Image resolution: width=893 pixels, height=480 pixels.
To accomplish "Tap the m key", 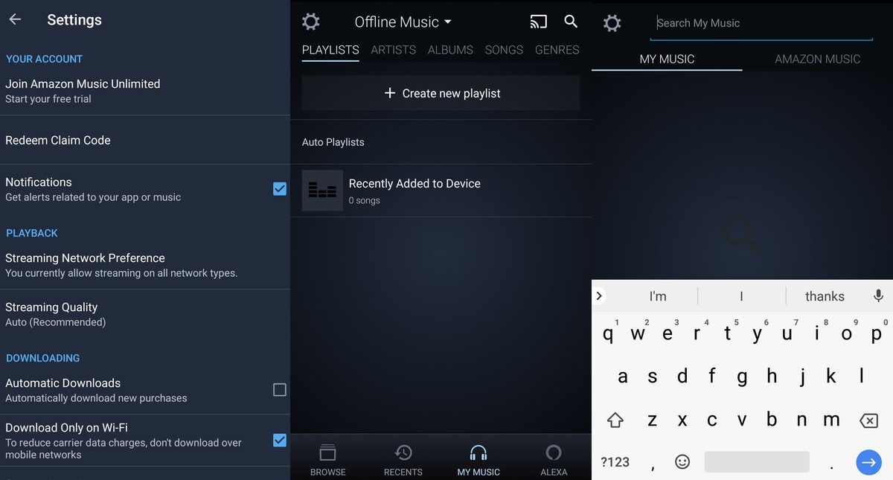I will coord(831,420).
